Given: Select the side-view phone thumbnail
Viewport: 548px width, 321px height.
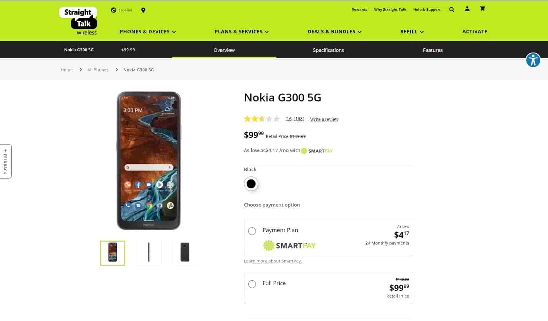Looking at the screenshot, I should [149, 253].
